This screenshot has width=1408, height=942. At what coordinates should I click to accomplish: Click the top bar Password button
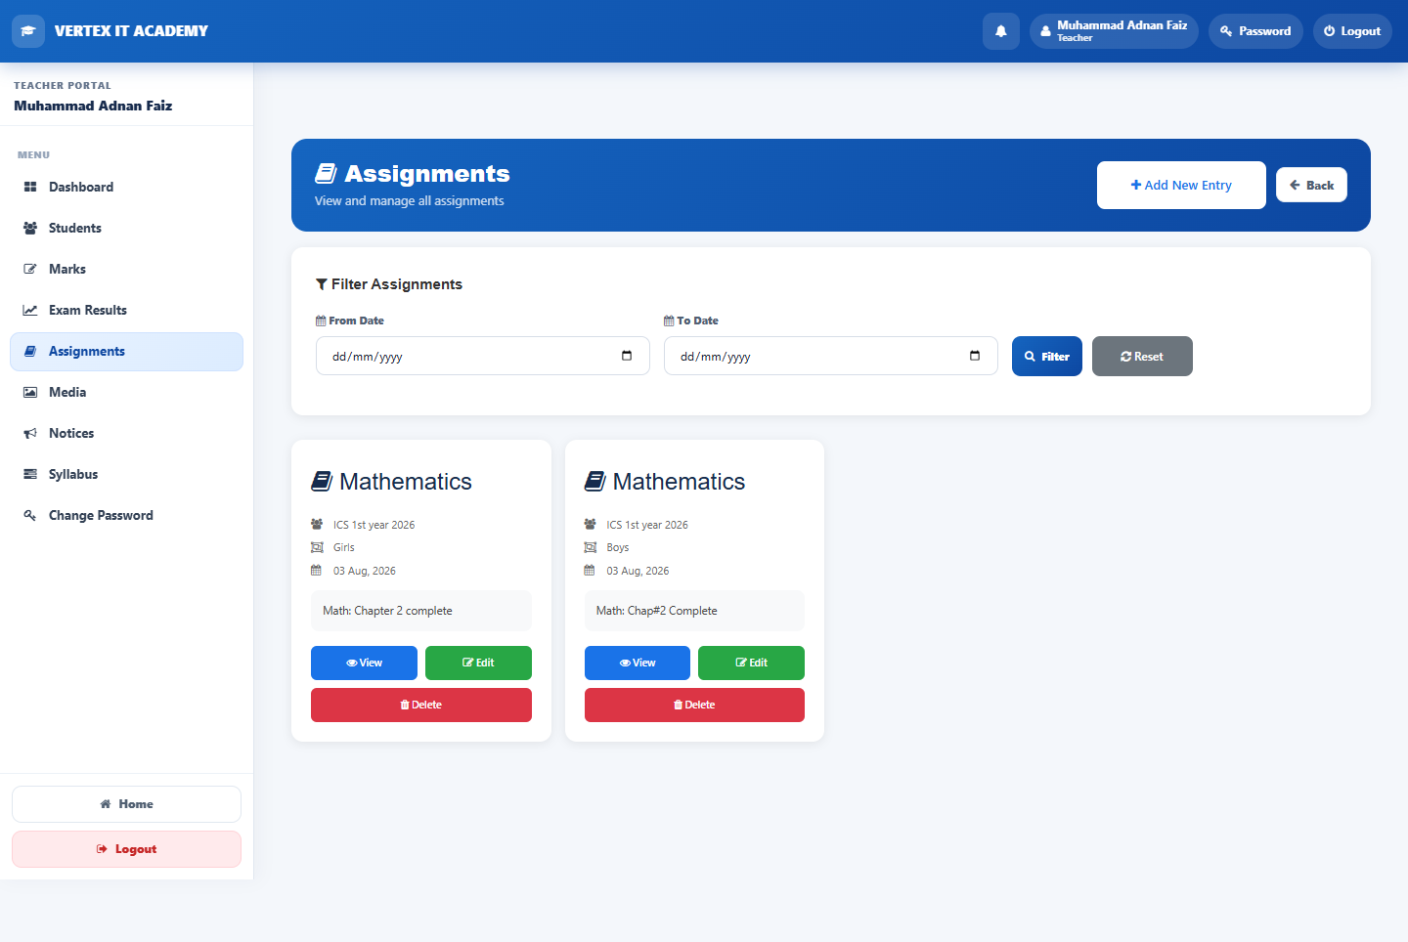click(1255, 31)
